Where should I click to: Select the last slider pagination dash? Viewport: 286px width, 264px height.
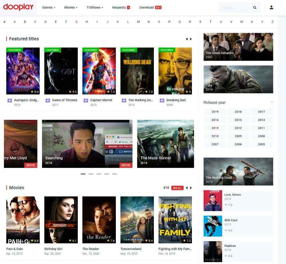[x=115, y=174]
